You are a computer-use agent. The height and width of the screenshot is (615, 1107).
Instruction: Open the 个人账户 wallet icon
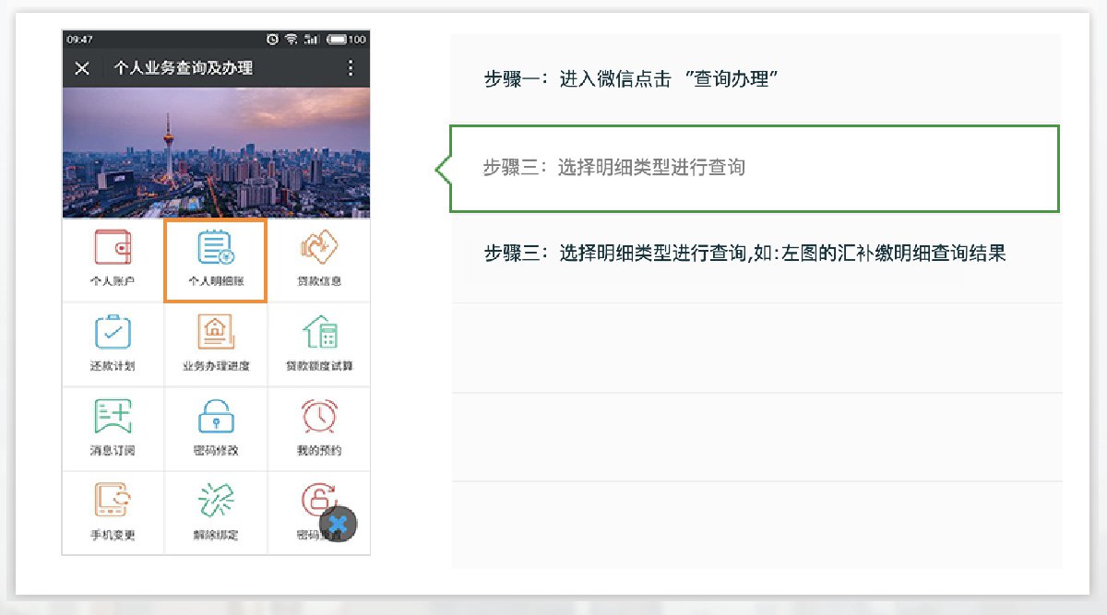113,249
